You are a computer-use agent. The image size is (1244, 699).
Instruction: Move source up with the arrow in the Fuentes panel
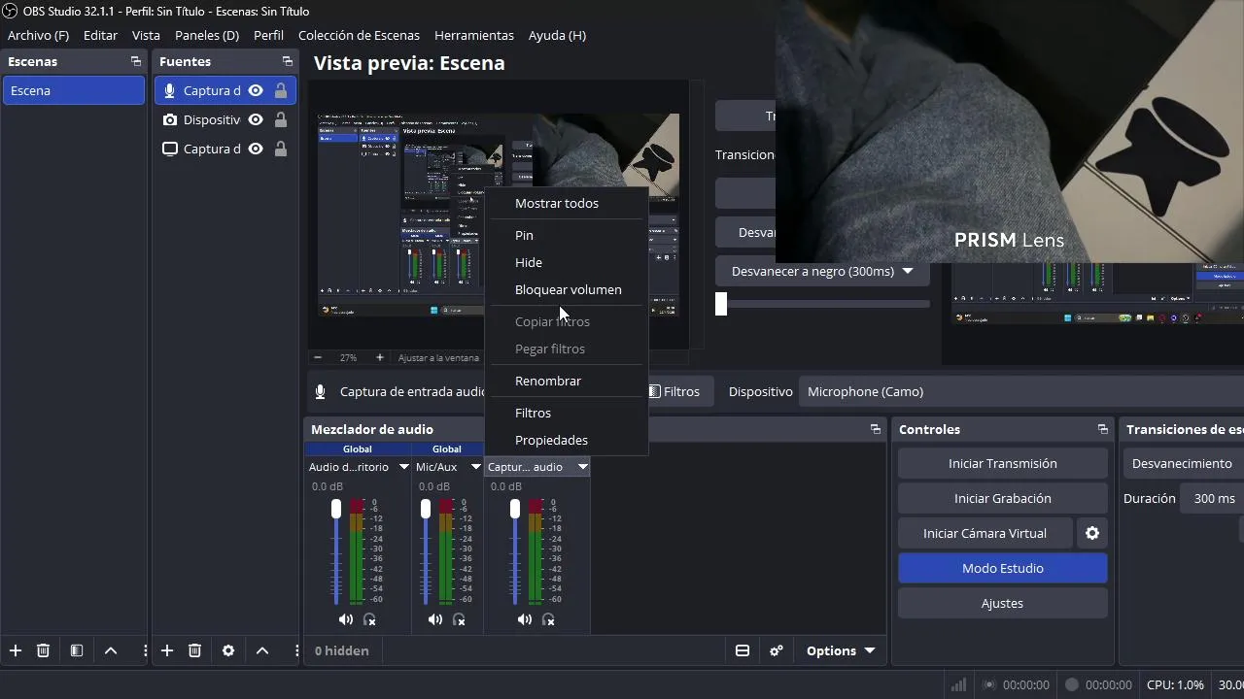tap(262, 650)
